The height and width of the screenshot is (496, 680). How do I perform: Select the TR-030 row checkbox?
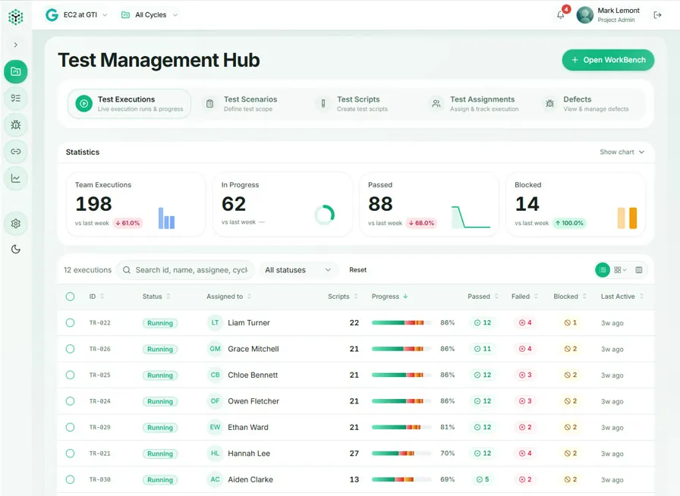pos(70,479)
